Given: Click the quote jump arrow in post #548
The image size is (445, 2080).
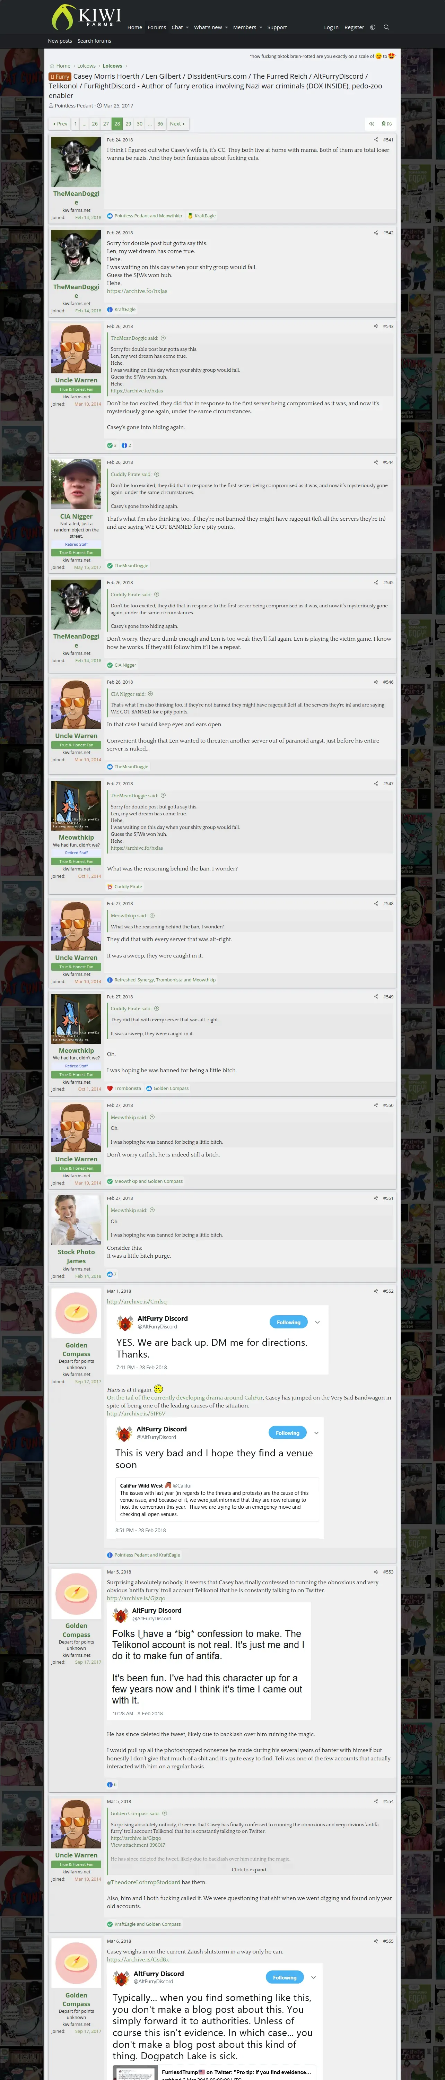Looking at the screenshot, I should (x=152, y=916).
